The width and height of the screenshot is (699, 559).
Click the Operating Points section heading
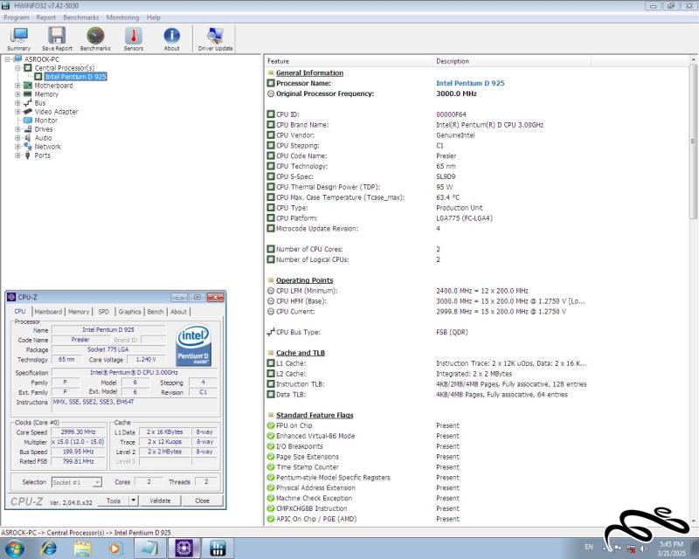pyautogui.click(x=304, y=280)
